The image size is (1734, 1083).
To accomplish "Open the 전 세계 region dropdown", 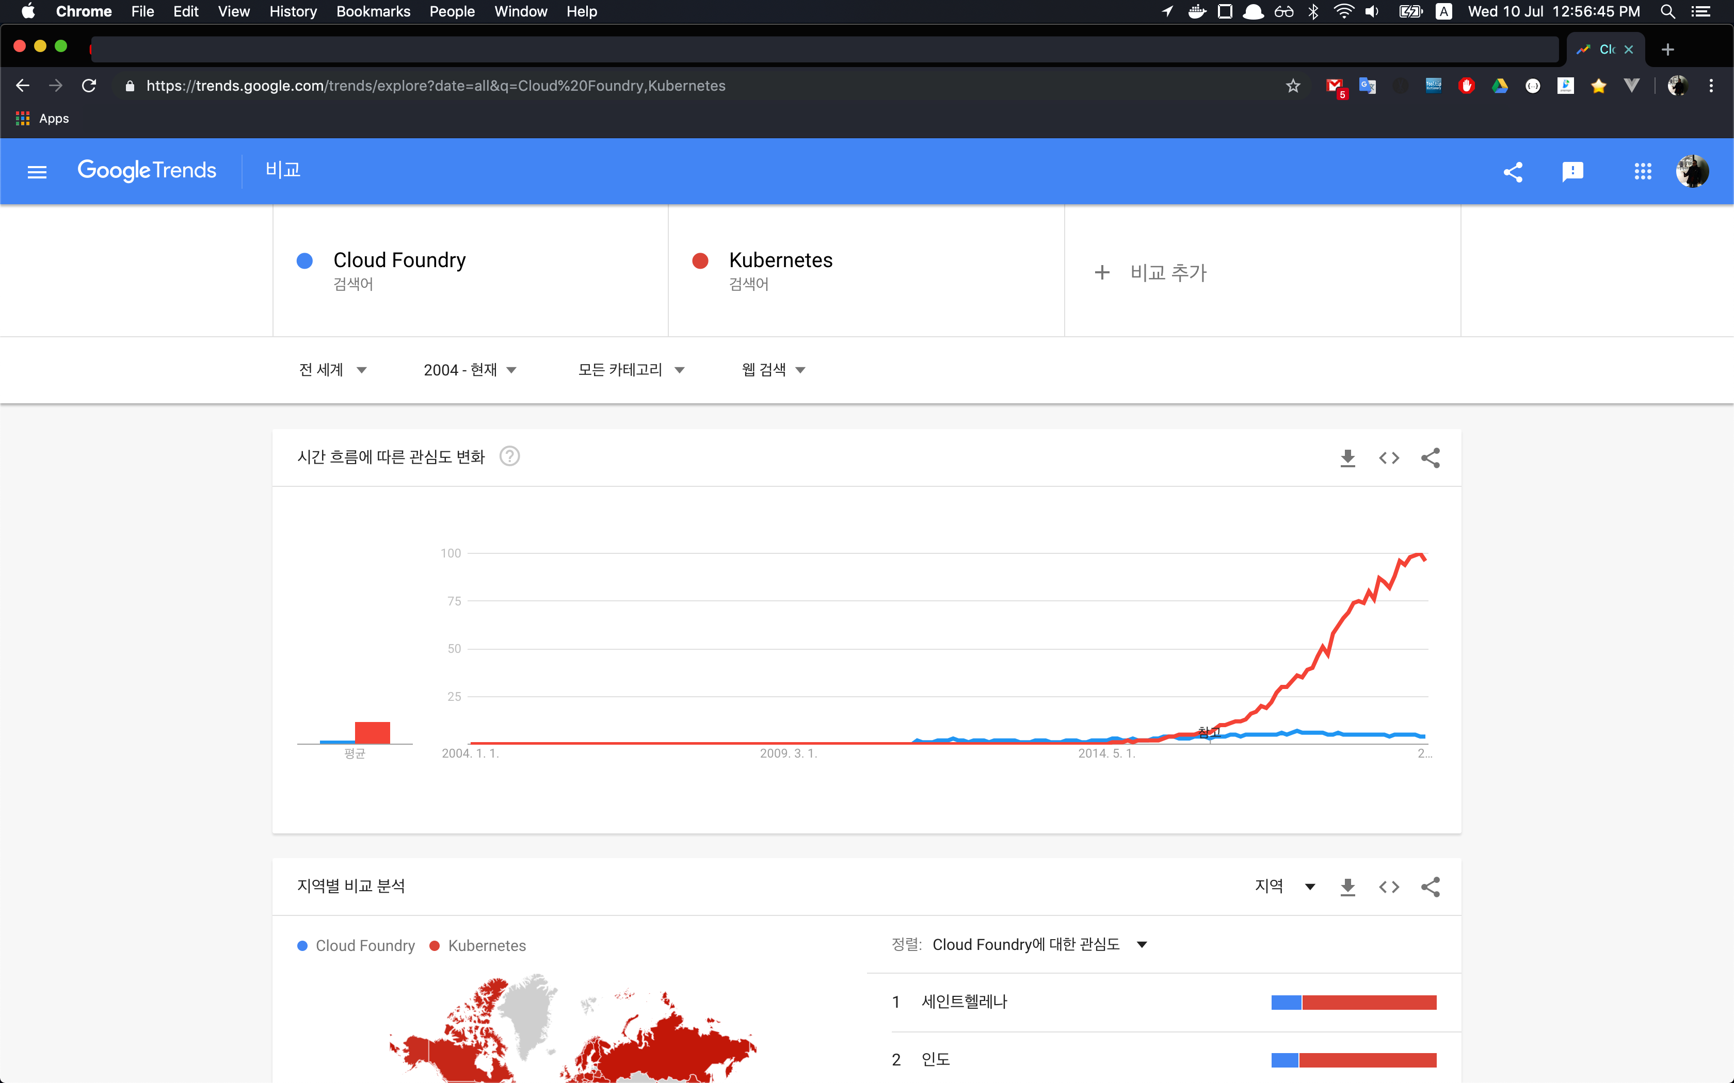I will pyautogui.click(x=333, y=370).
